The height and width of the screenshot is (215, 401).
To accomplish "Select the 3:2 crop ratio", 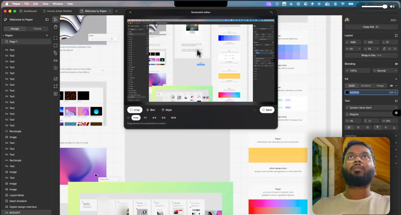I will (163, 118).
